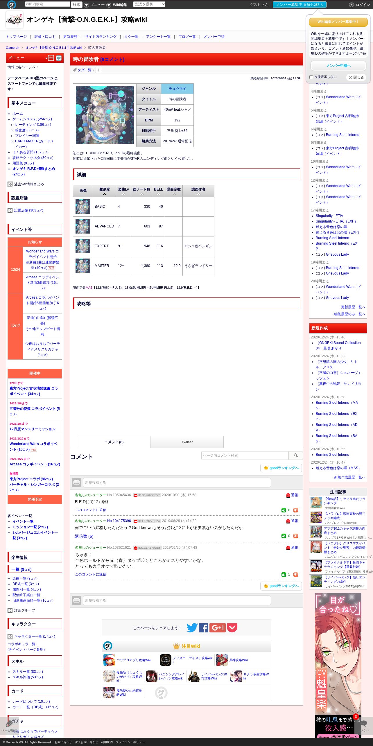Click the メンバー申請へ button in popup

pyautogui.click(x=338, y=66)
